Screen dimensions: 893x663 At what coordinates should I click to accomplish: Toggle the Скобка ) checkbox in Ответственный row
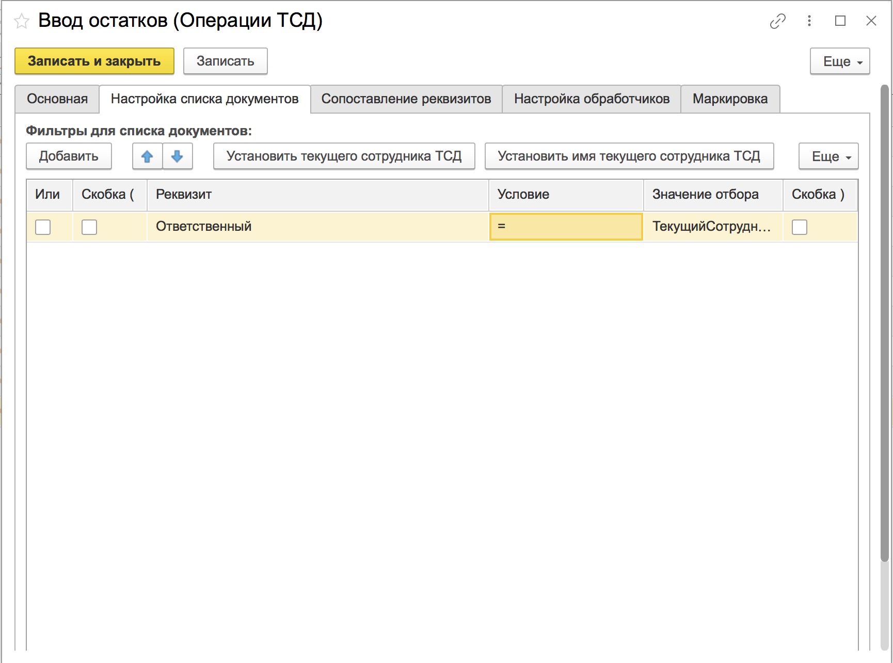(799, 227)
